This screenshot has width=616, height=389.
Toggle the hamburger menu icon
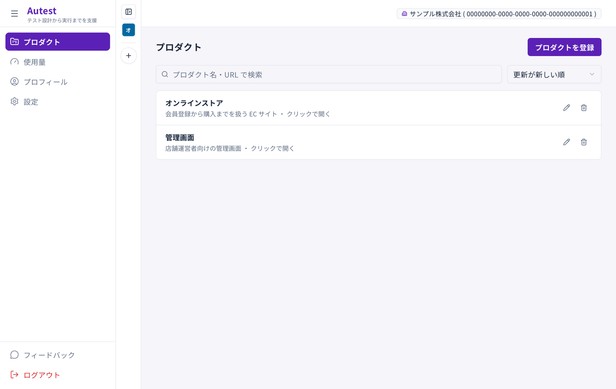pos(14,13)
